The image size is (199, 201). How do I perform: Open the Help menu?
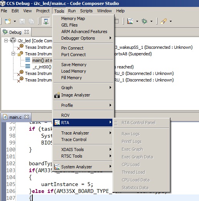tap(120, 11)
